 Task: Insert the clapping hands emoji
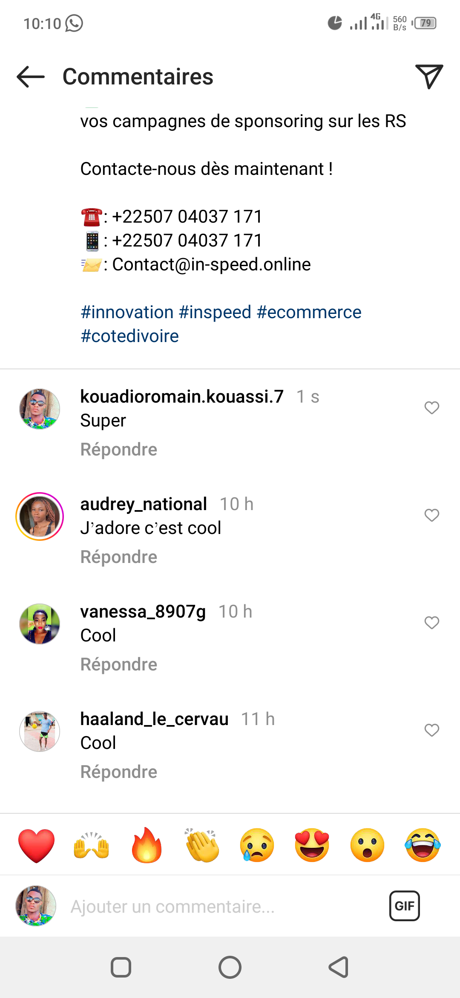pyautogui.click(x=202, y=845)
